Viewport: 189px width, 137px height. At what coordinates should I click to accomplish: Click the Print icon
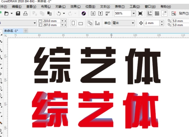pos(25,13)
